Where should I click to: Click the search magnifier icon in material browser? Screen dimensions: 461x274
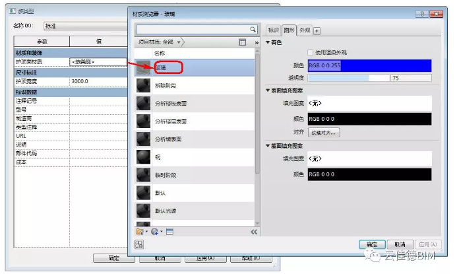coord(253,30)
